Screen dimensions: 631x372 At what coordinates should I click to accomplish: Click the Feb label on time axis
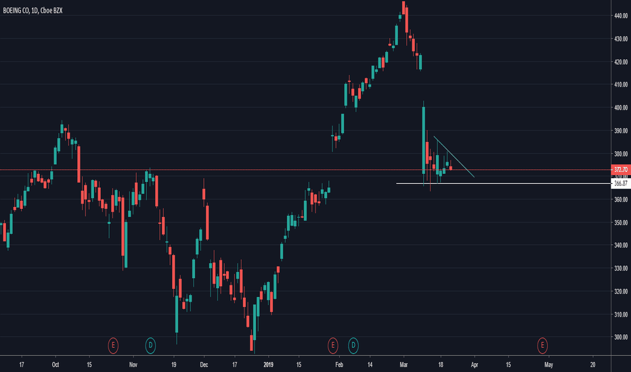pyautogui.click(x=339, y=365)
